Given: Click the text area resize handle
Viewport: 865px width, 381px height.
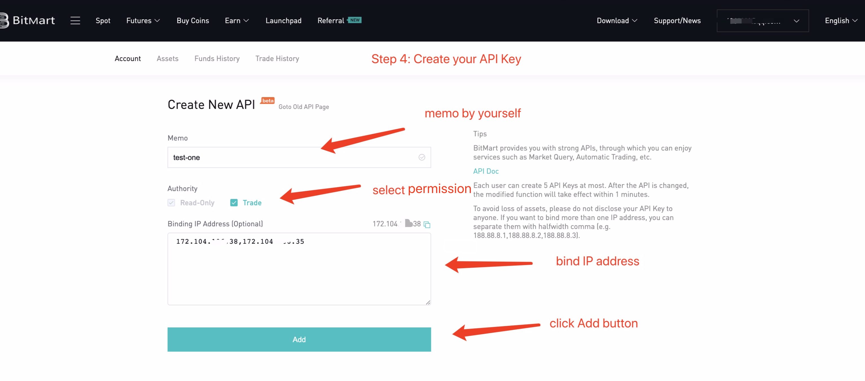Looking at the screenshot, I should pos(428,302).
